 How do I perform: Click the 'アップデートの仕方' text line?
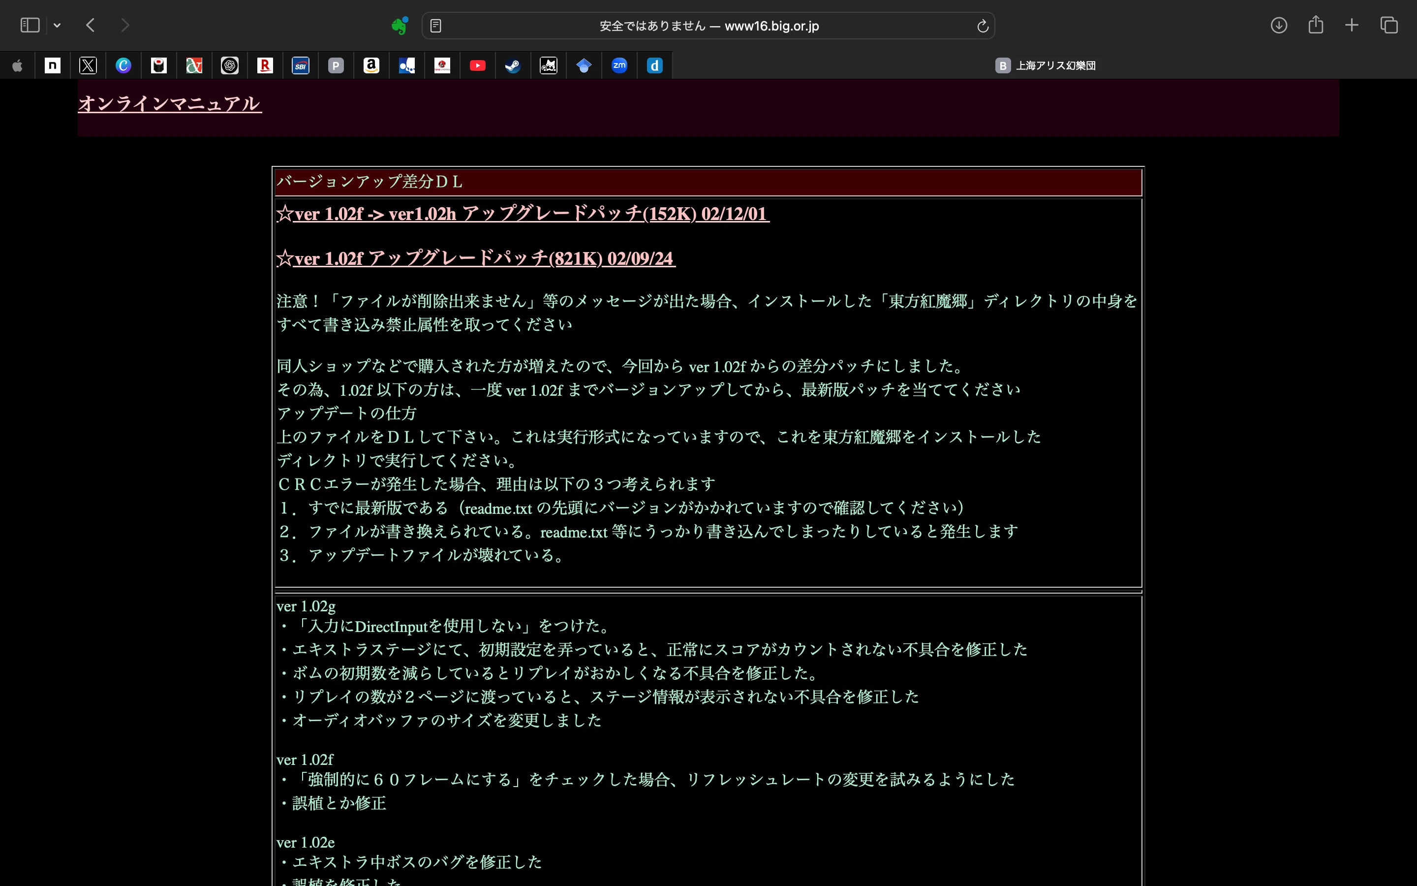pos(347,413)
